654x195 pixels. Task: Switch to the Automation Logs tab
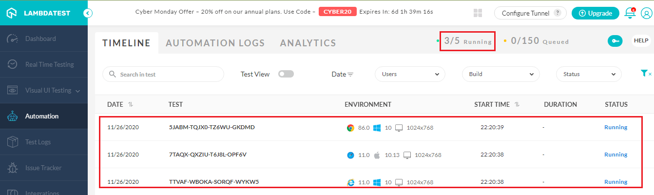tap(215, 43)
